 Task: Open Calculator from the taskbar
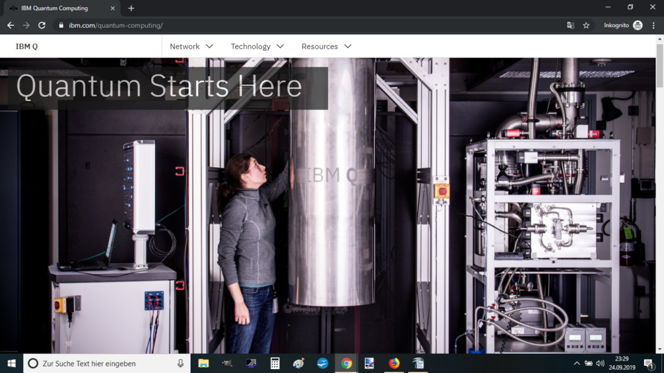coord(275,363)
